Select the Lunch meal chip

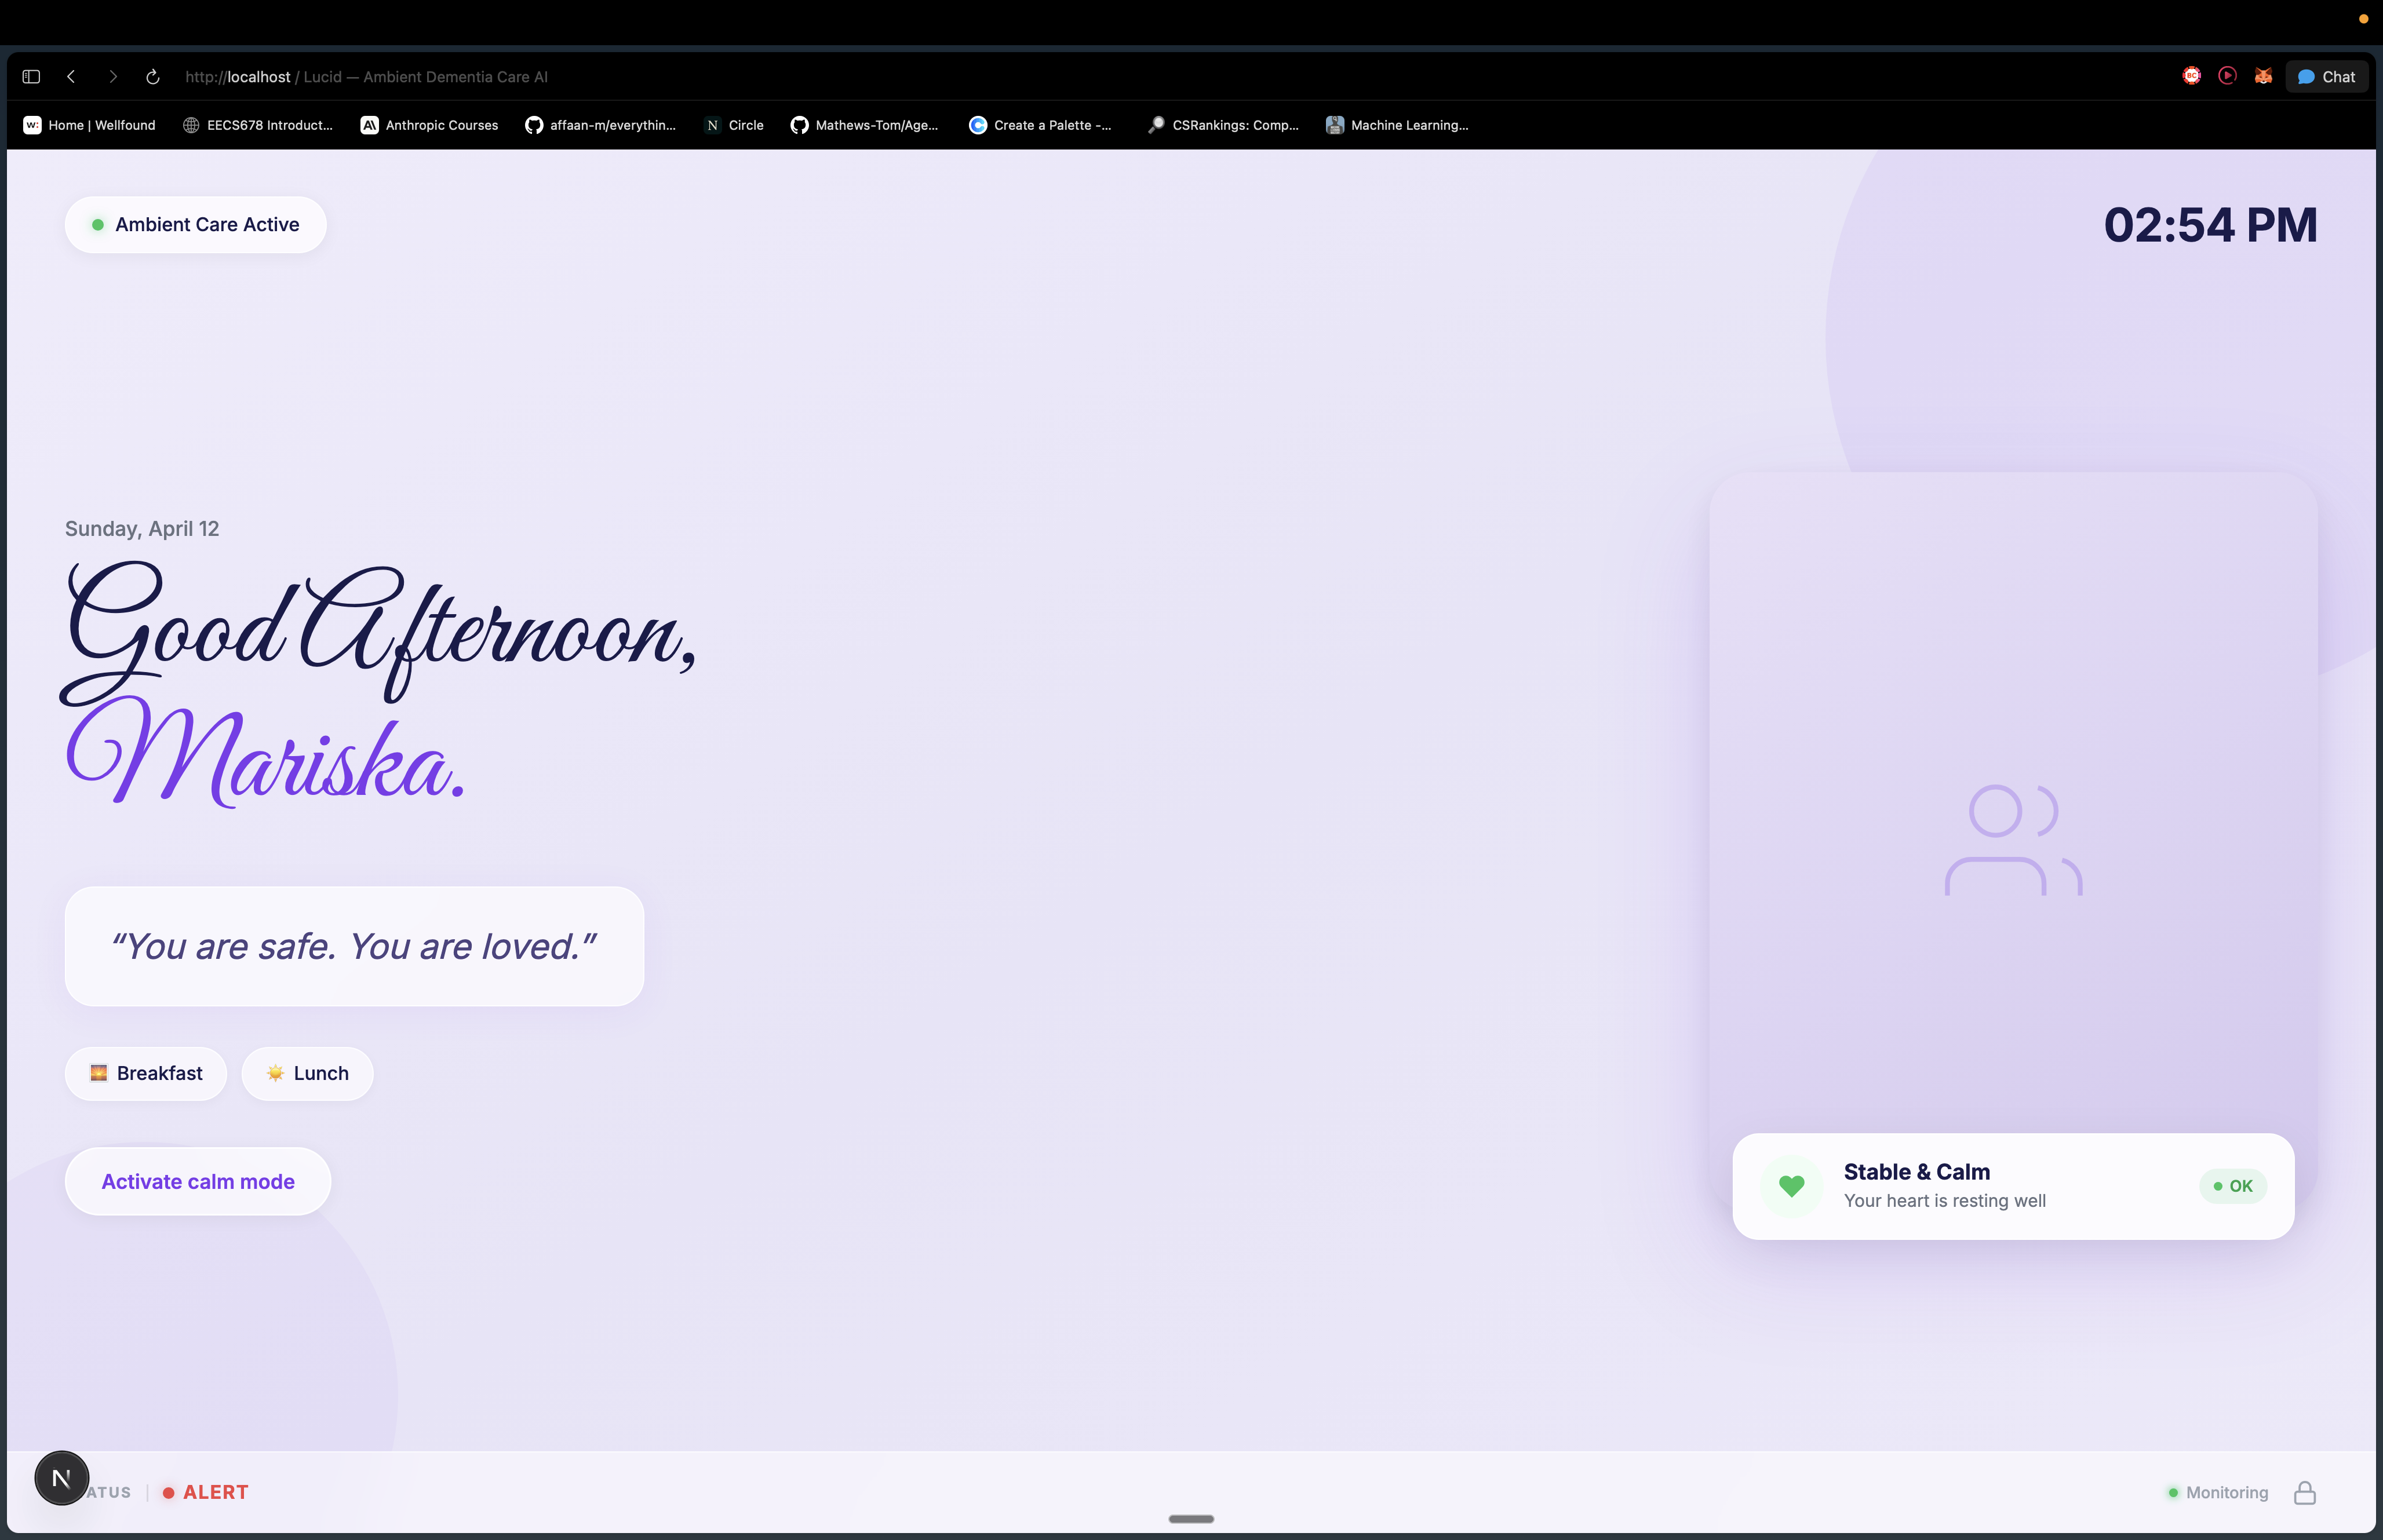pyautogui.click(x=307, y=1073)
